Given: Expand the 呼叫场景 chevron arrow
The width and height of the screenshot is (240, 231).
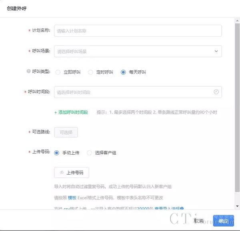Looking at the screenshot, I should coord(216,51).
